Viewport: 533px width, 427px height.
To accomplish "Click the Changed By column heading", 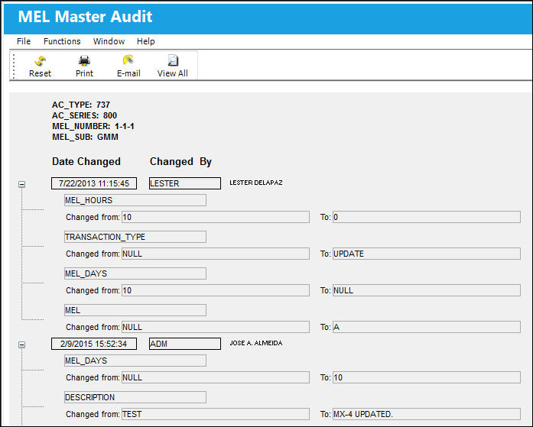I will pos(180,162).
